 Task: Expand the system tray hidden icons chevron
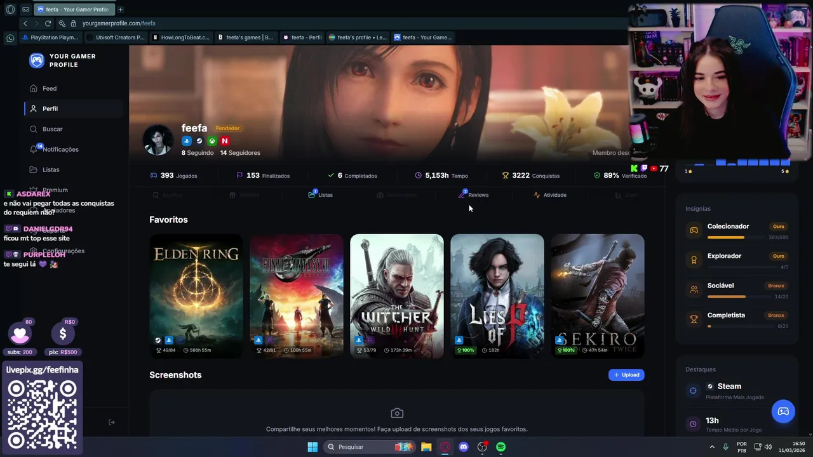pyautogui.click(x=712, y=447)
